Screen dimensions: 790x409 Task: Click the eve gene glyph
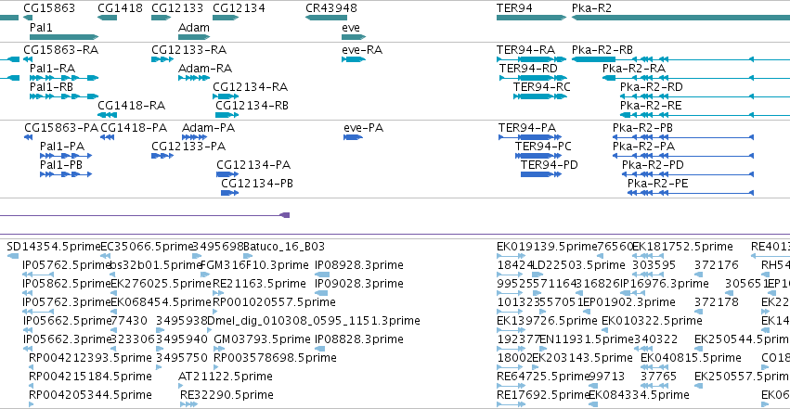coord(354,37)
